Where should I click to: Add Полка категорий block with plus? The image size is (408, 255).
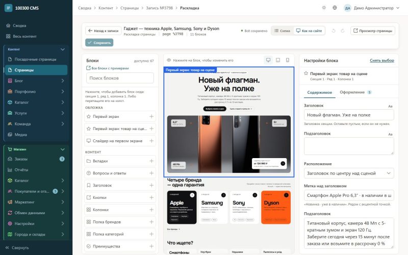151,234
